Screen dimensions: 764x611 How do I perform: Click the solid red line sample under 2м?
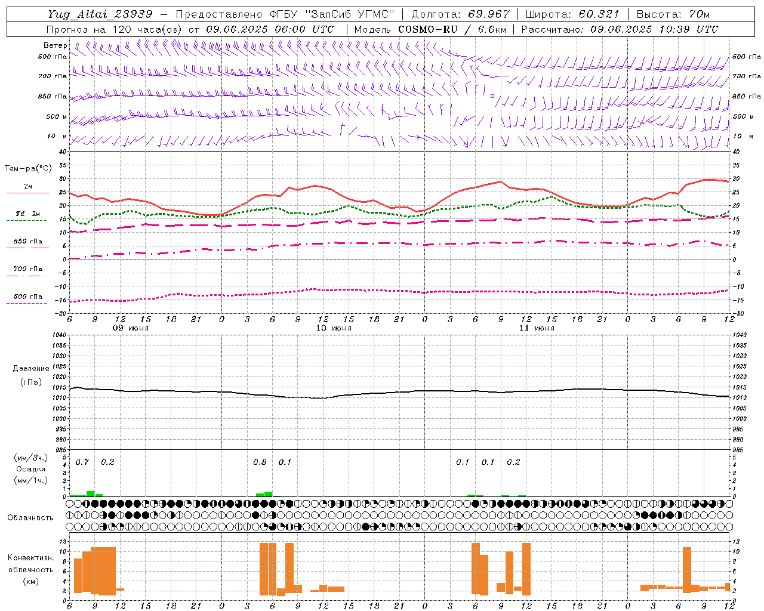tap(27, 193)
